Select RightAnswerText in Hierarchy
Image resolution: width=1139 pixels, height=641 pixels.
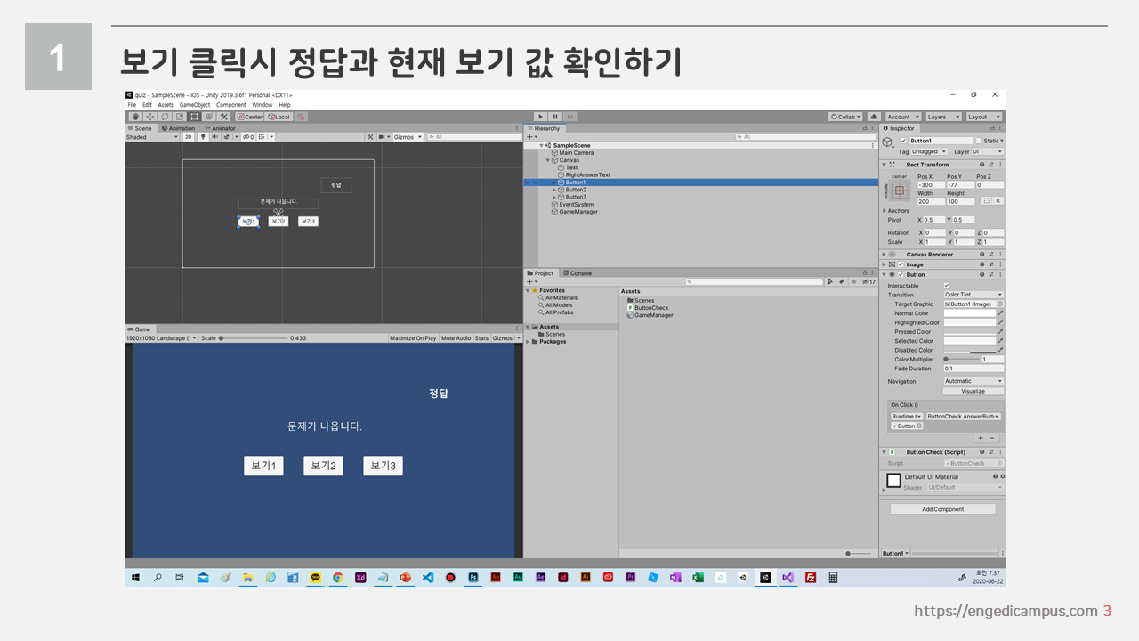tap(587, 175)
